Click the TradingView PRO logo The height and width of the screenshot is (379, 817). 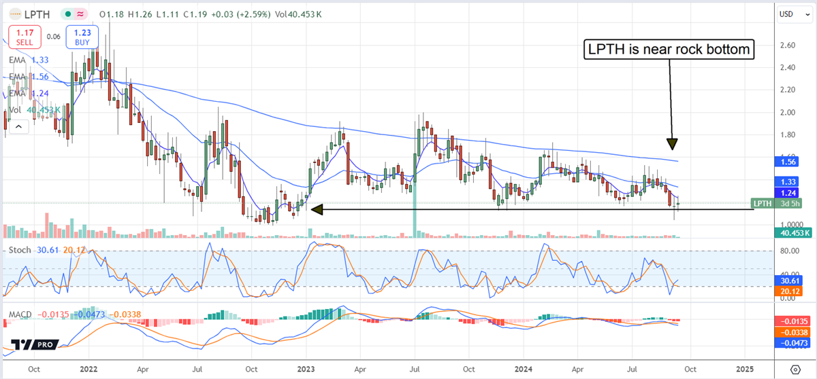32,344
